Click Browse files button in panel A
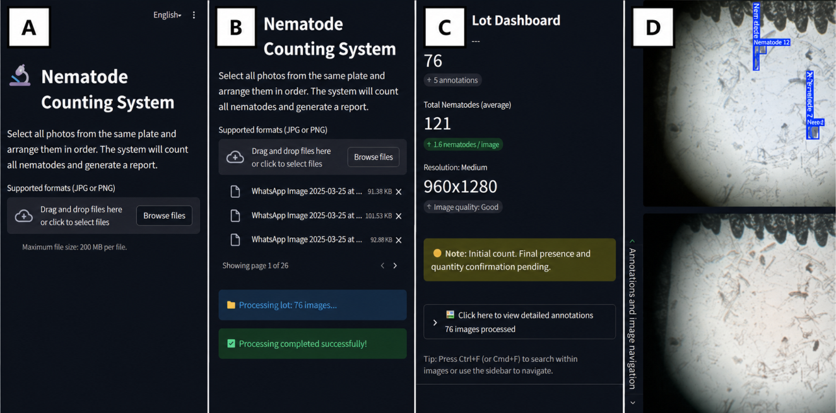836x413 pixels. point(164,216)
